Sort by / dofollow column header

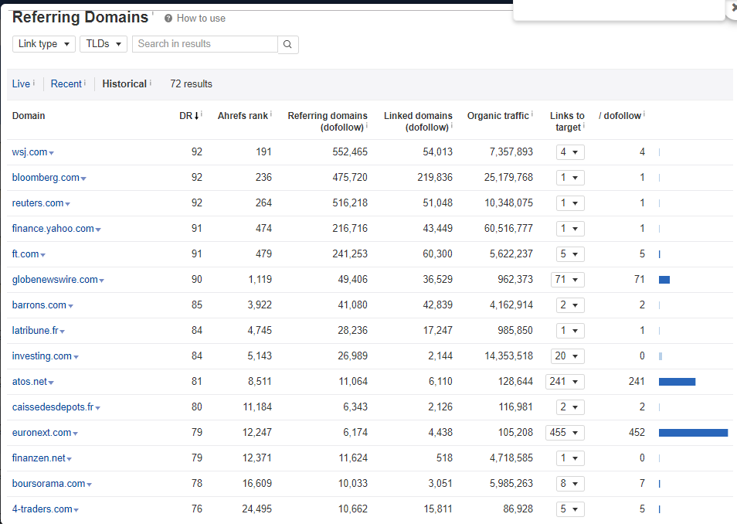tap(620, 116)
